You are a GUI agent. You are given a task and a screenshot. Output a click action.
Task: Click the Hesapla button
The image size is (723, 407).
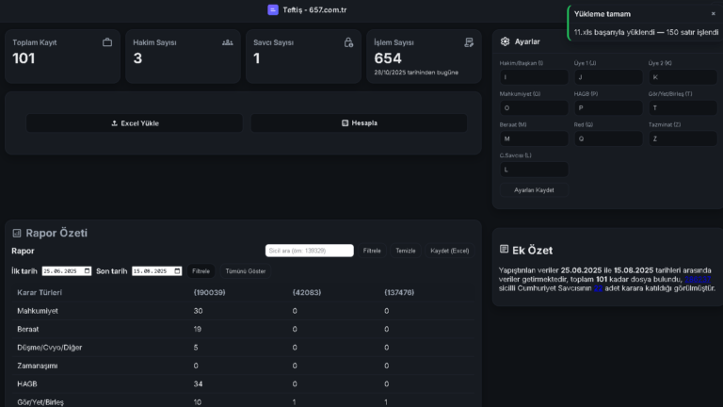(x=359, y=123)
